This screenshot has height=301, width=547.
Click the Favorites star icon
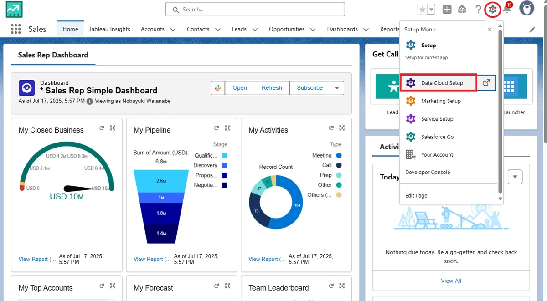[x=422, y=9]
